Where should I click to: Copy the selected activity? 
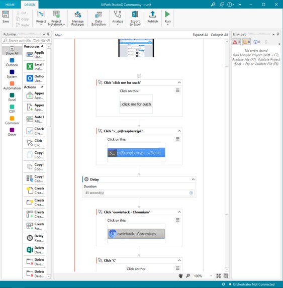[x=23, y=19]
